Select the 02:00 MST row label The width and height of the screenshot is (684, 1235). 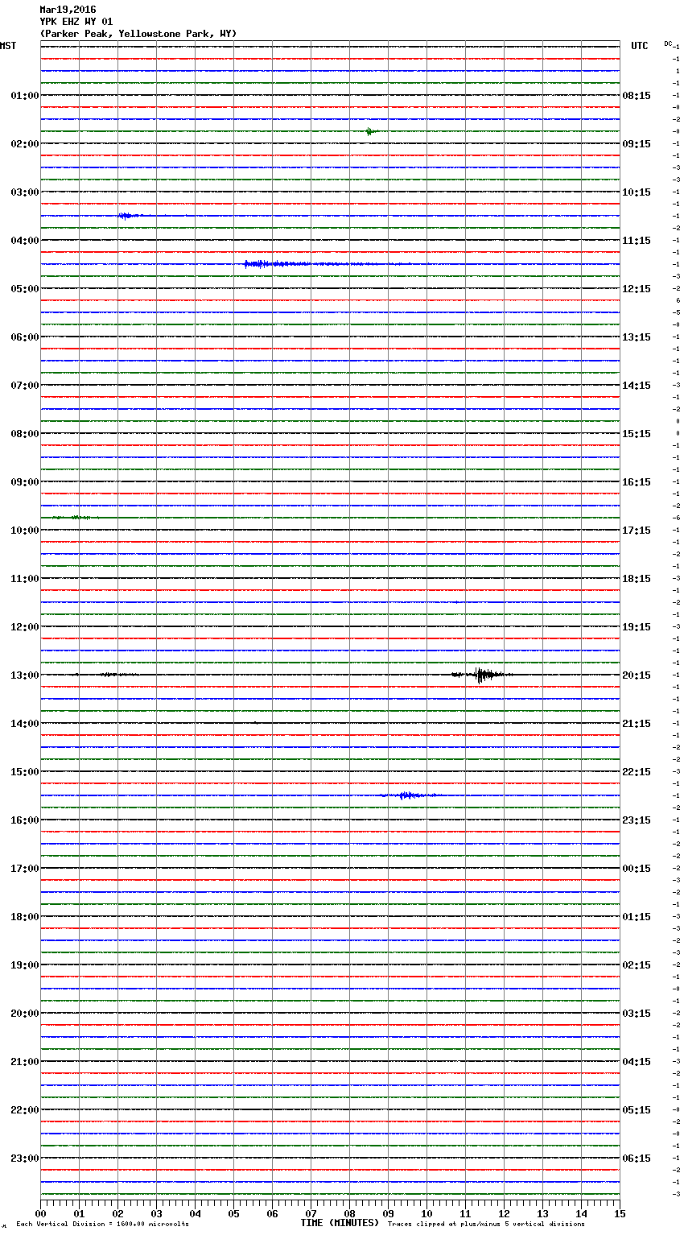(x=25, y=144)
